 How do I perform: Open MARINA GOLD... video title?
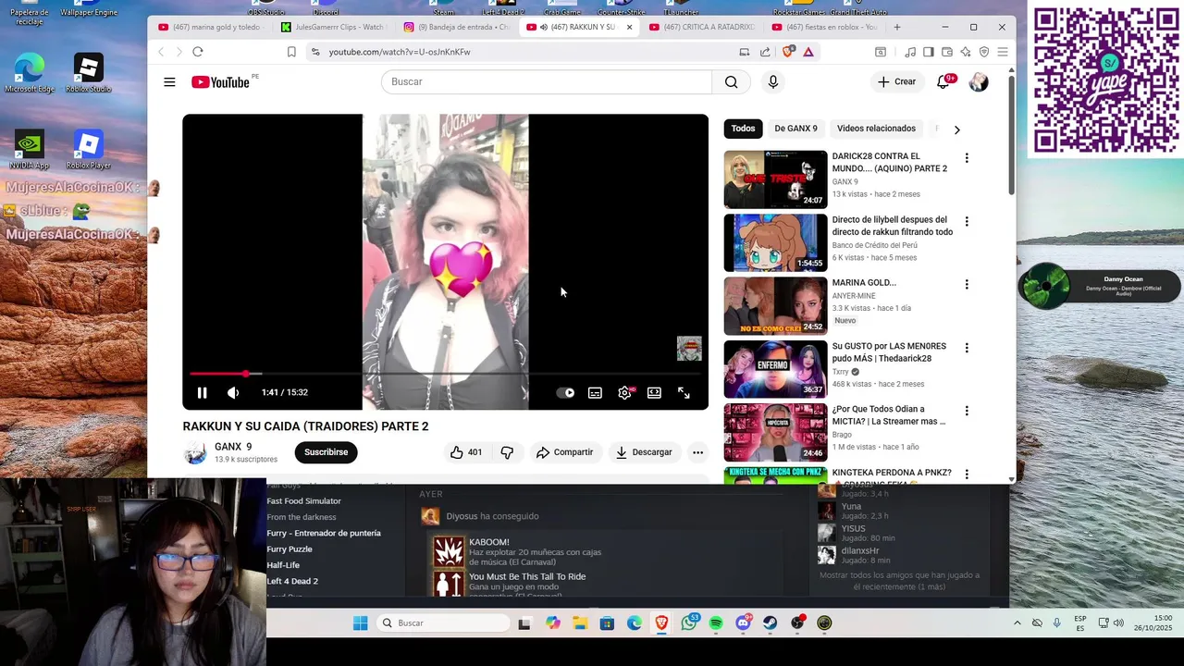[x=864, y=283]
